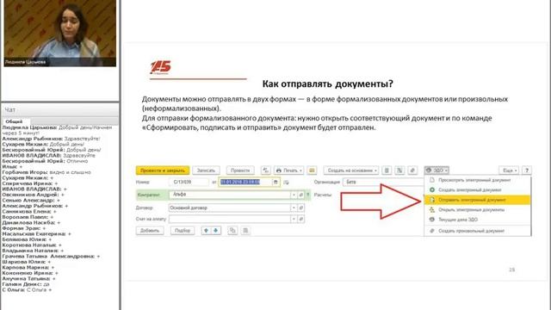Open the Счет на оплату dropdown arrow

(x=294, y=219)
